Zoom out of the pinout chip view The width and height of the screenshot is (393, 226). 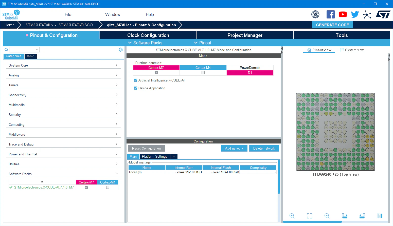327,216
